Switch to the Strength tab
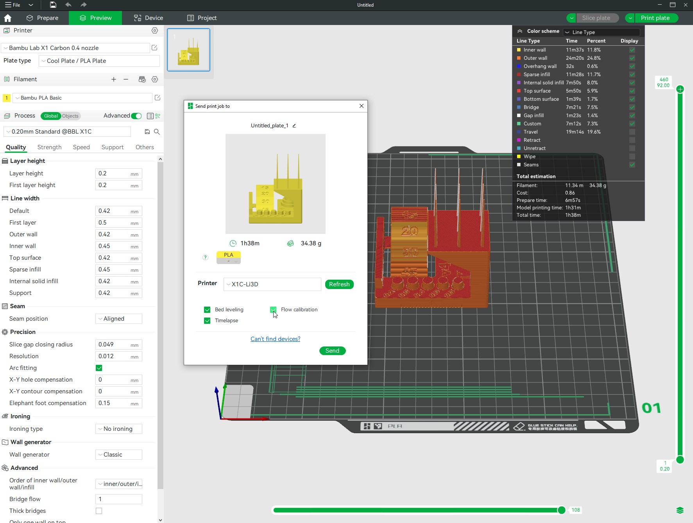Screen dimensions: 693x523 click(50, 147)
